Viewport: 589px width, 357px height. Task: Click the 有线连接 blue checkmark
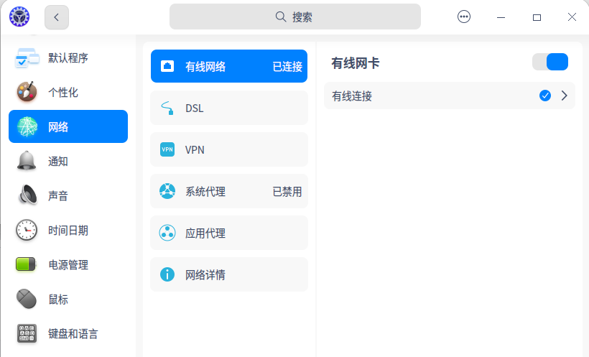point(545,96)
